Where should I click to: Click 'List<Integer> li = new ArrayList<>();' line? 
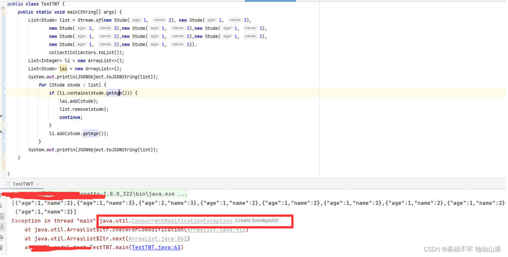[x=76, y=61]
